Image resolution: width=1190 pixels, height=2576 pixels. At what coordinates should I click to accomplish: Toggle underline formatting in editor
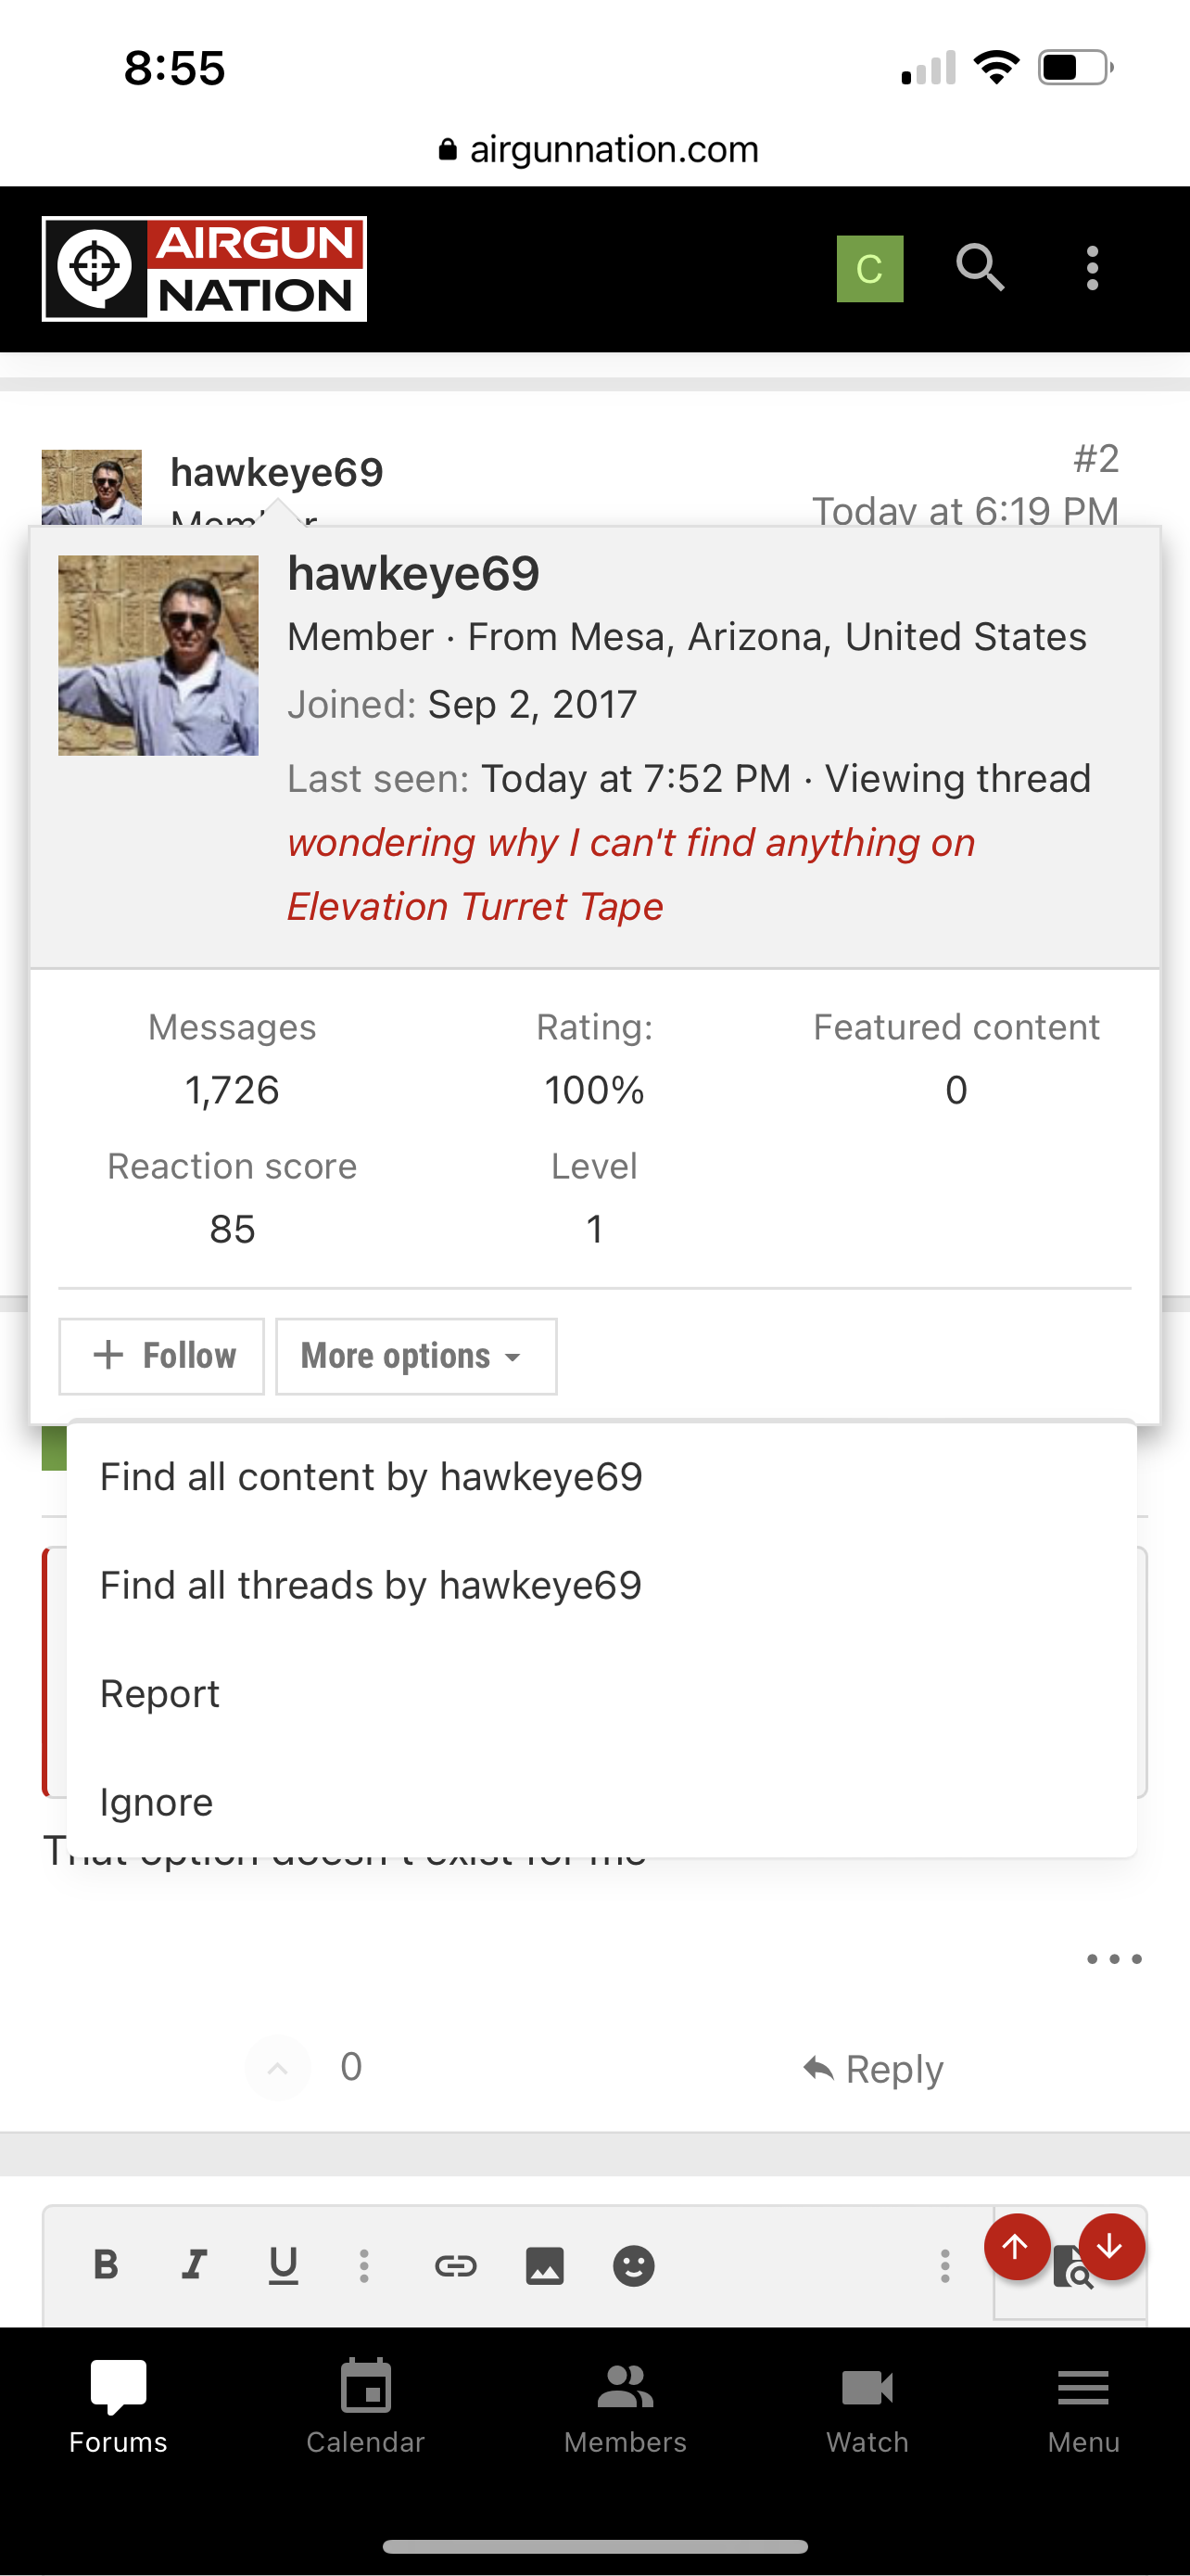point(284,2266)
